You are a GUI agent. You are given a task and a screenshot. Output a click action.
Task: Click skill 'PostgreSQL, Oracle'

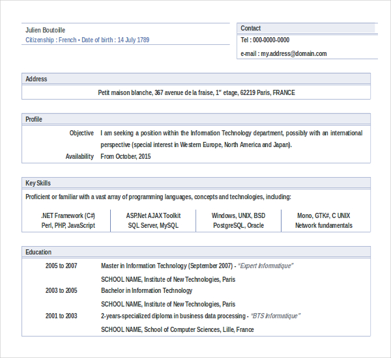point(239,225)
